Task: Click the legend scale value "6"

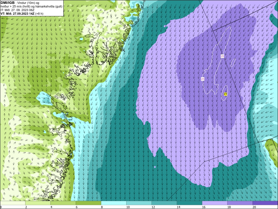Action: tap(77, 207)
